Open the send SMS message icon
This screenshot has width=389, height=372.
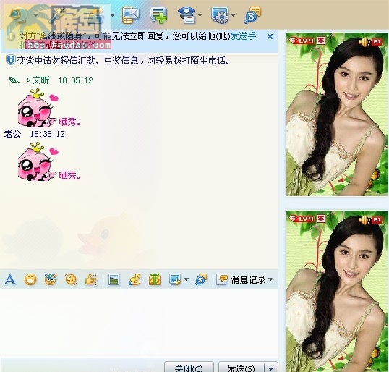click(x=131, y=15)
